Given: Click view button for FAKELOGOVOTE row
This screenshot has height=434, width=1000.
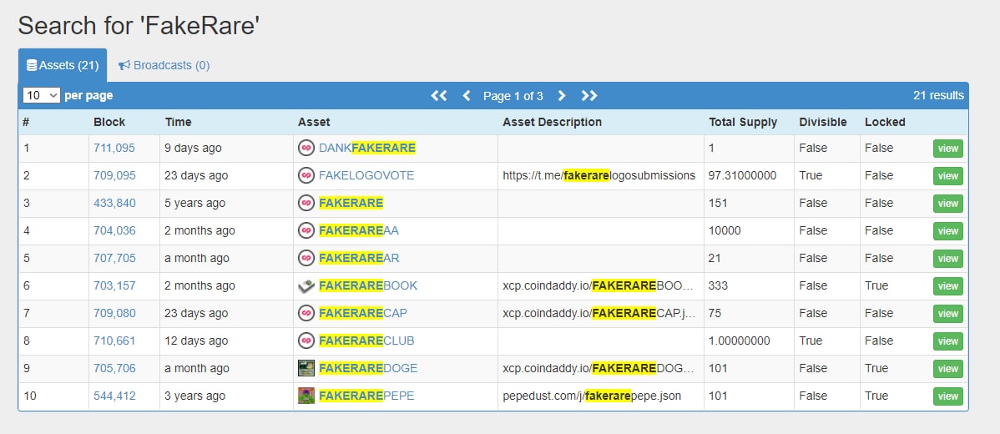Looking at the screenshot, I should click(947, 176).
